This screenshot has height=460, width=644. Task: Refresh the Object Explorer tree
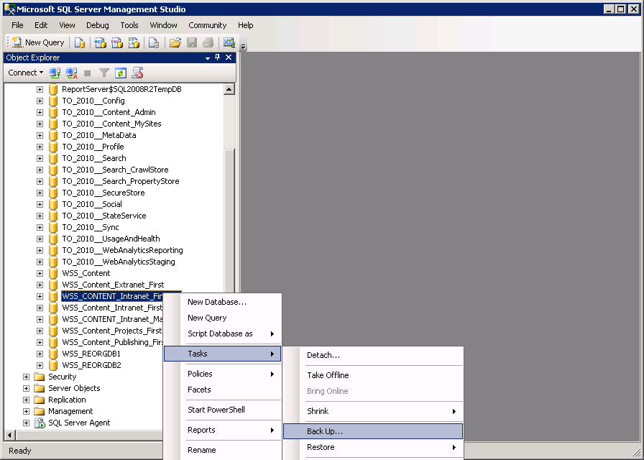[121, 73]
